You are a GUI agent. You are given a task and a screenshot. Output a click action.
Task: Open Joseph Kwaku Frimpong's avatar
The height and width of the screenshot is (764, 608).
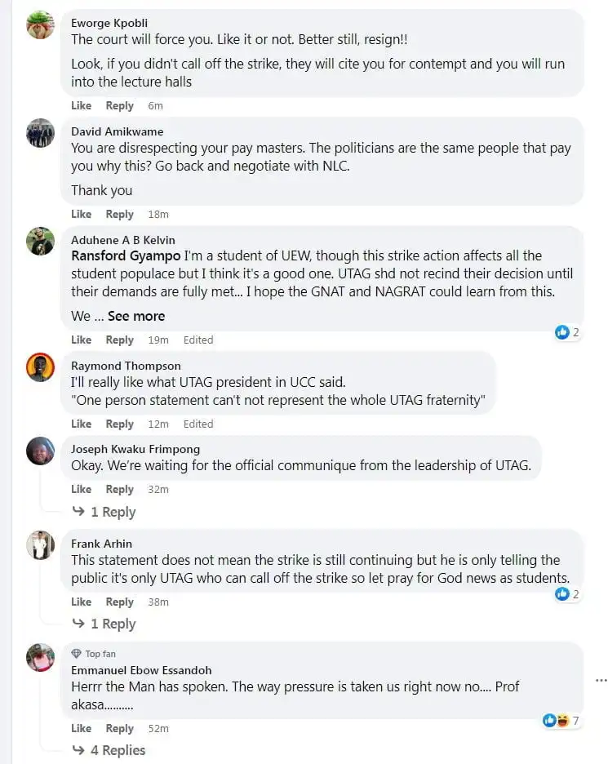[x=40, y=451]
